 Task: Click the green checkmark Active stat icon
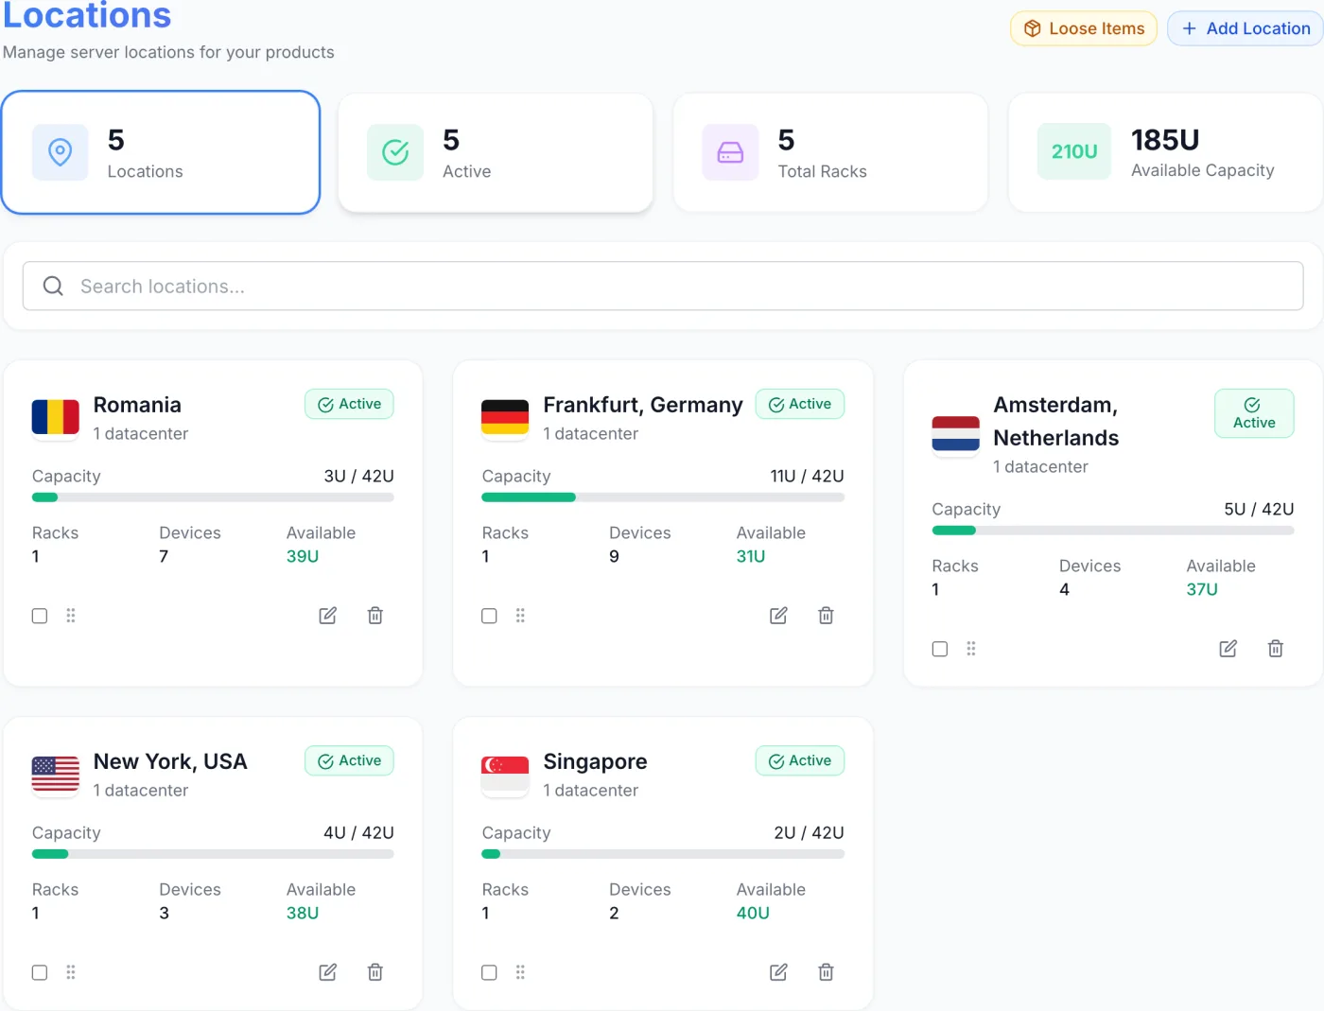(x=395, y=152)
